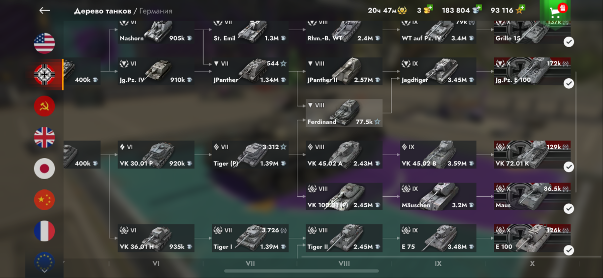Jump to the tier VIII column label
The width and height of the screenshot is (603, 278).
point(344,263)
